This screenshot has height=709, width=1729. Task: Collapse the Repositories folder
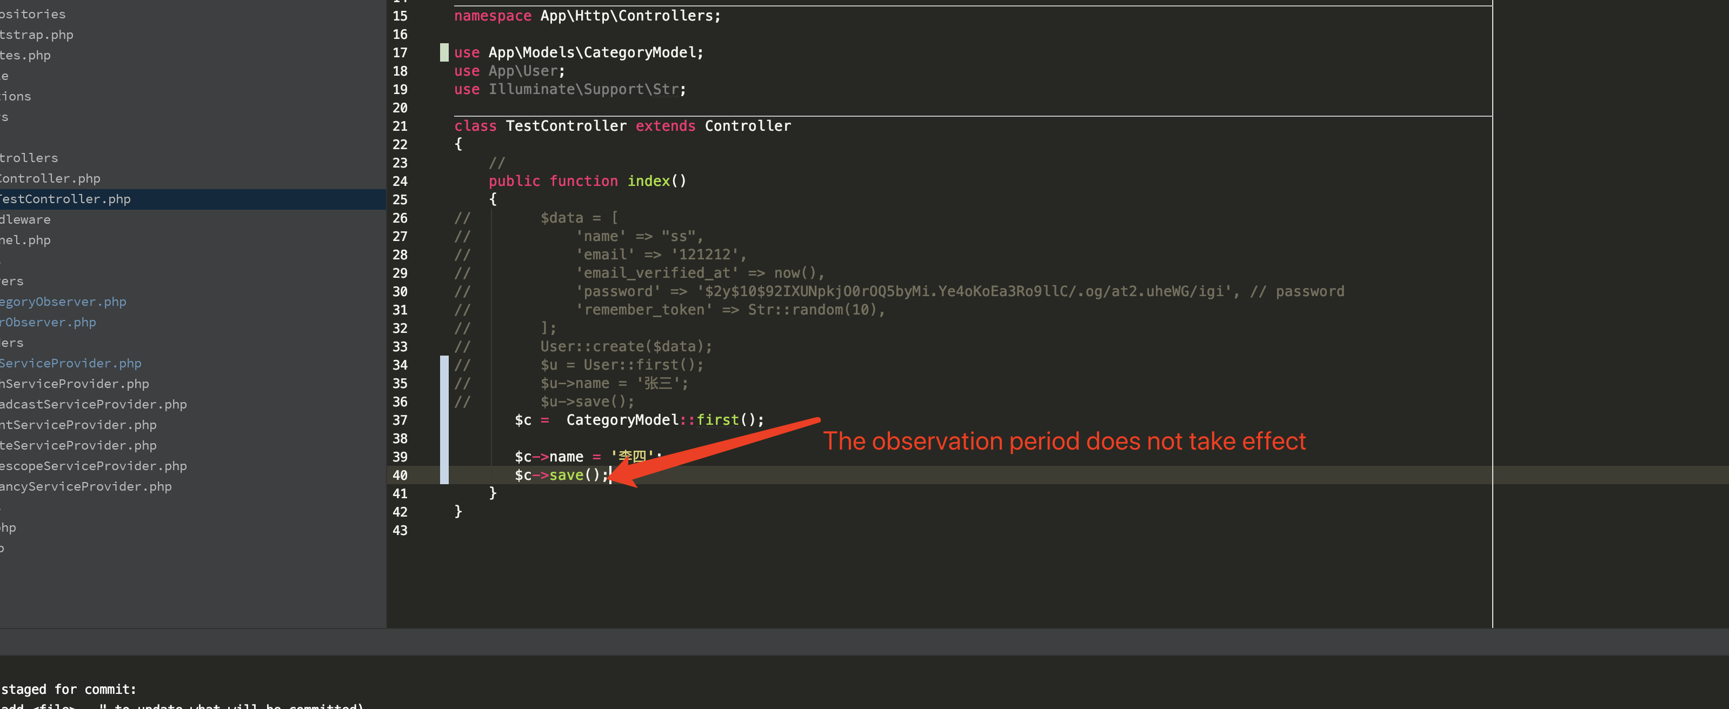[33, 14]
